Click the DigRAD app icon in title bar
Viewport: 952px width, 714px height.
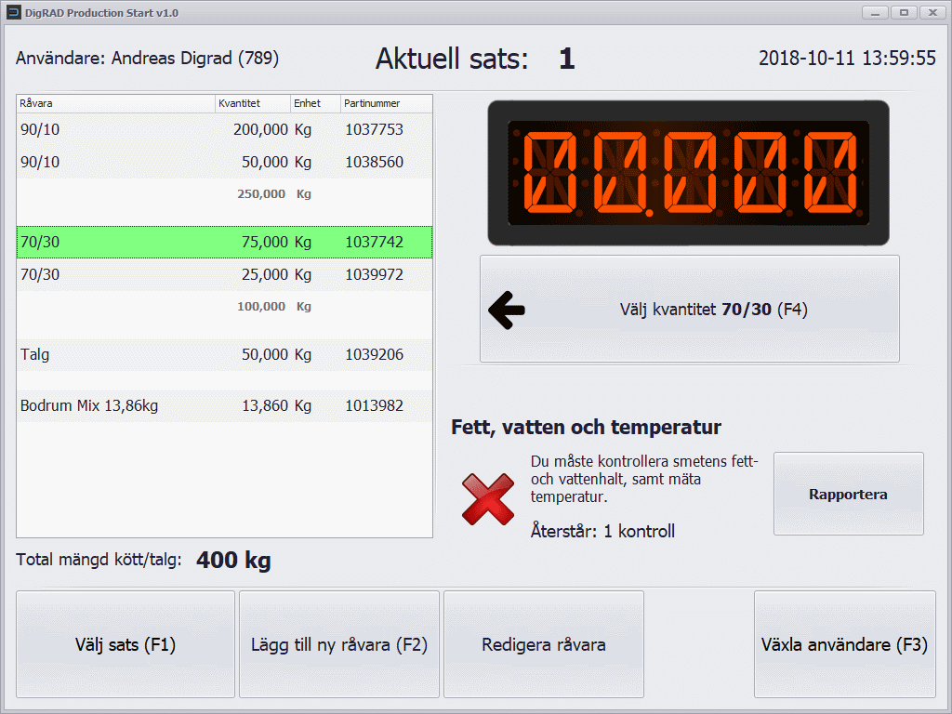[14, 13]
